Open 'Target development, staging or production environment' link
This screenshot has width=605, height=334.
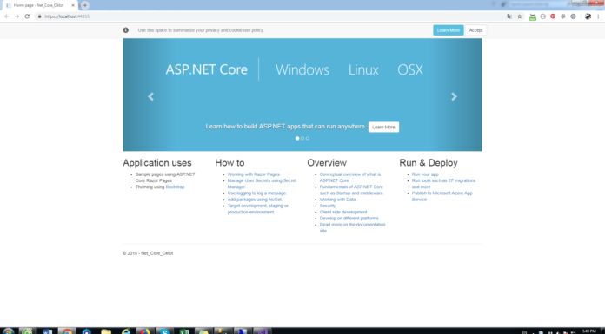pos(258,209)
